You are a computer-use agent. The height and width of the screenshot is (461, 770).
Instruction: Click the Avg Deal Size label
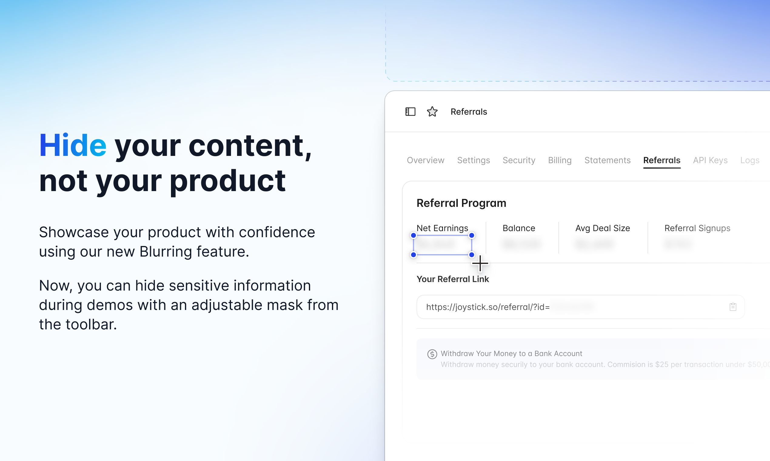coord(602,228)
